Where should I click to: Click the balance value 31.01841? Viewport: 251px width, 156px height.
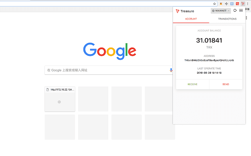tap(209, 41)
